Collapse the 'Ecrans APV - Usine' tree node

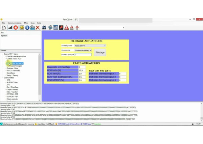[2, 54]
